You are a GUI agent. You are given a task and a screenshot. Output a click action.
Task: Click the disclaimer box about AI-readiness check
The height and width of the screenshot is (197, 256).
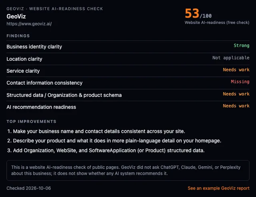tap(128, 170)
